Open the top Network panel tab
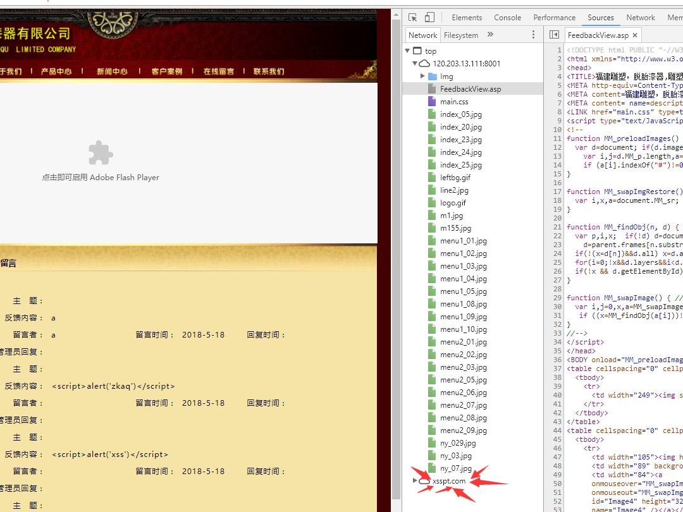The height and width of the screenshot is (512, 683). tap(640, 18)
